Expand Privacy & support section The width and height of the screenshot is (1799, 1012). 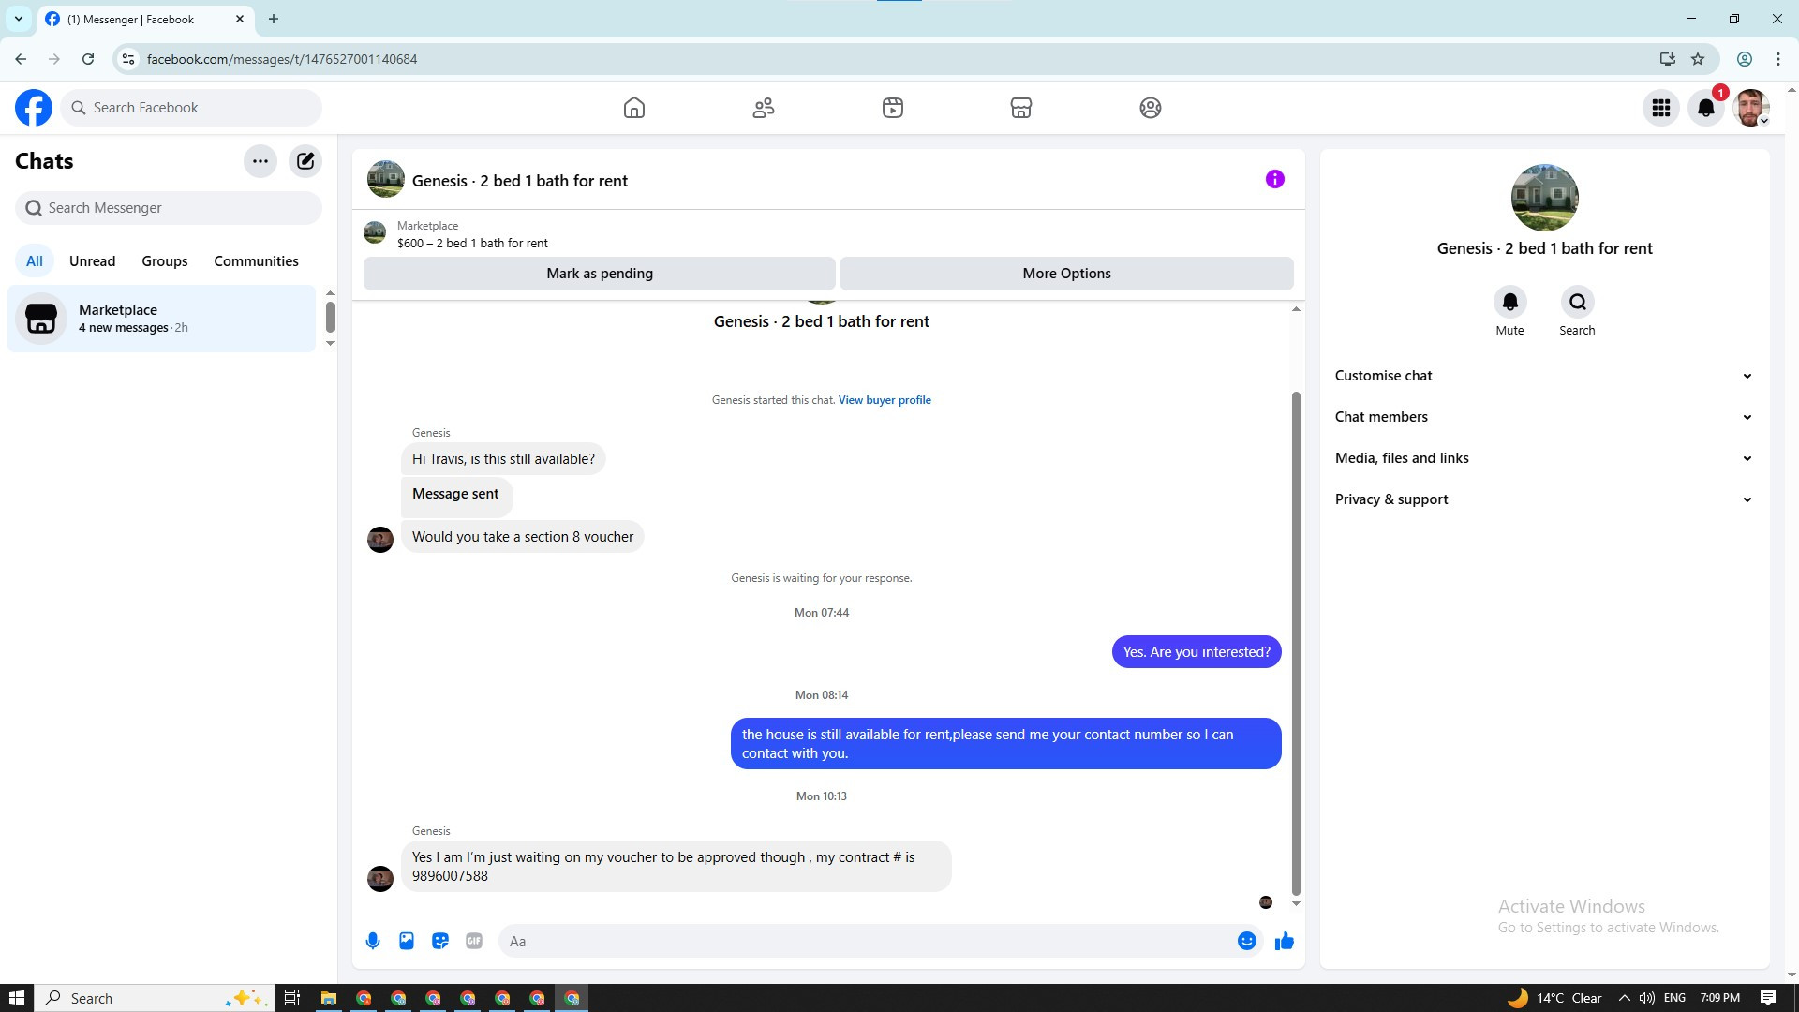pos(1543,499)
